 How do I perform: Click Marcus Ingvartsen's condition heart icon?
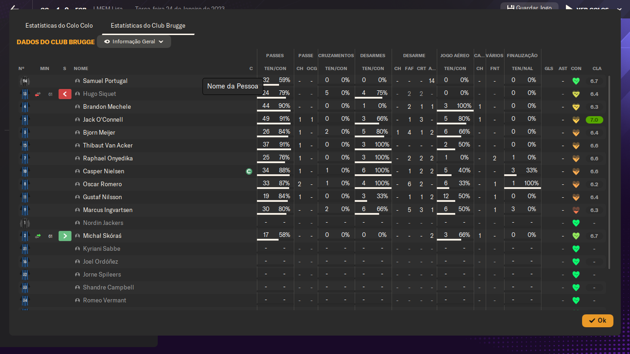click(x=576, y=210)
